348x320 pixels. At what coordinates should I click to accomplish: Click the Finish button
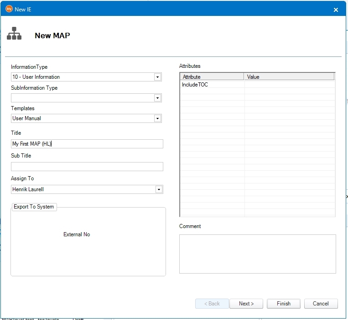coord(283,304)
